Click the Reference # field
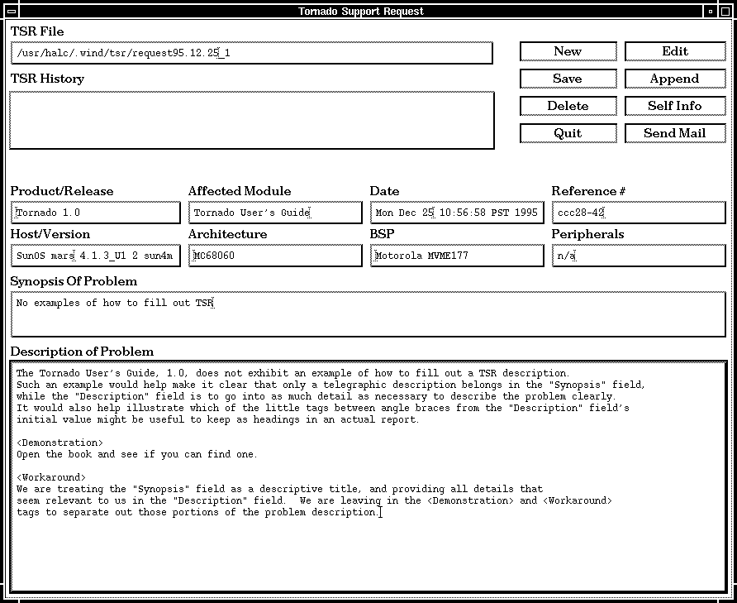 (639, 213)
